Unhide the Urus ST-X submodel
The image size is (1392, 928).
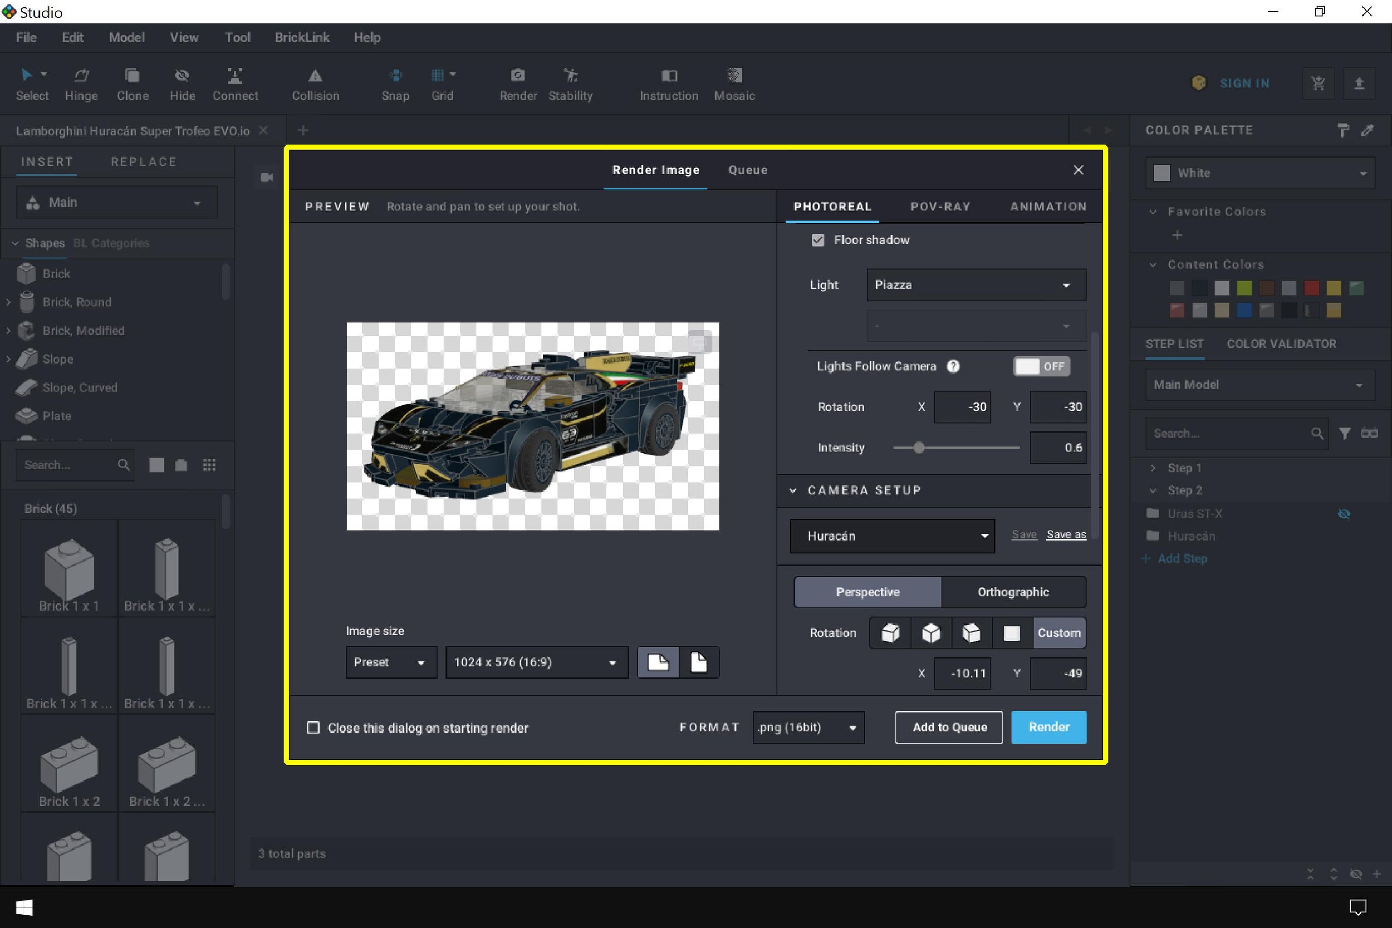pyautogui.click(x=1344, y=514)
